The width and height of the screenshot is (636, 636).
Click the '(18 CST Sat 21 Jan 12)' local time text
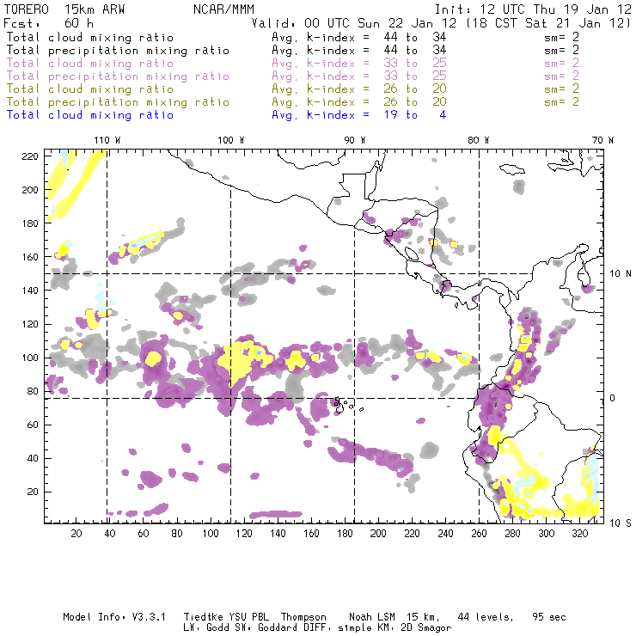pyautogui.click(x=548, y=23)
